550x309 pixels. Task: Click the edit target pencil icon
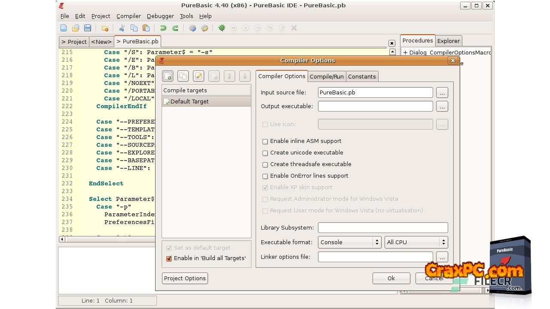click(x=199, y=76)
